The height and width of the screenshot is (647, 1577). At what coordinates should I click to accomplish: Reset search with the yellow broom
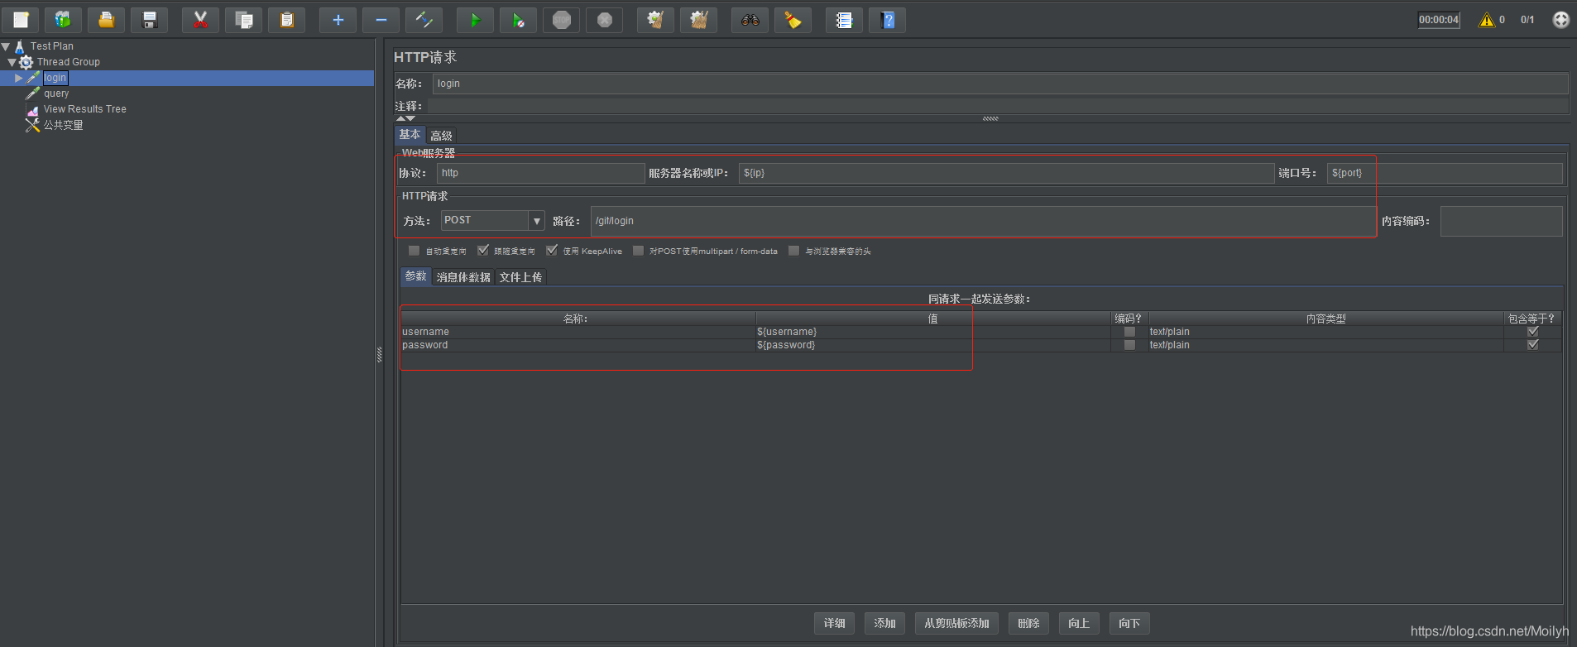(793, 20)
